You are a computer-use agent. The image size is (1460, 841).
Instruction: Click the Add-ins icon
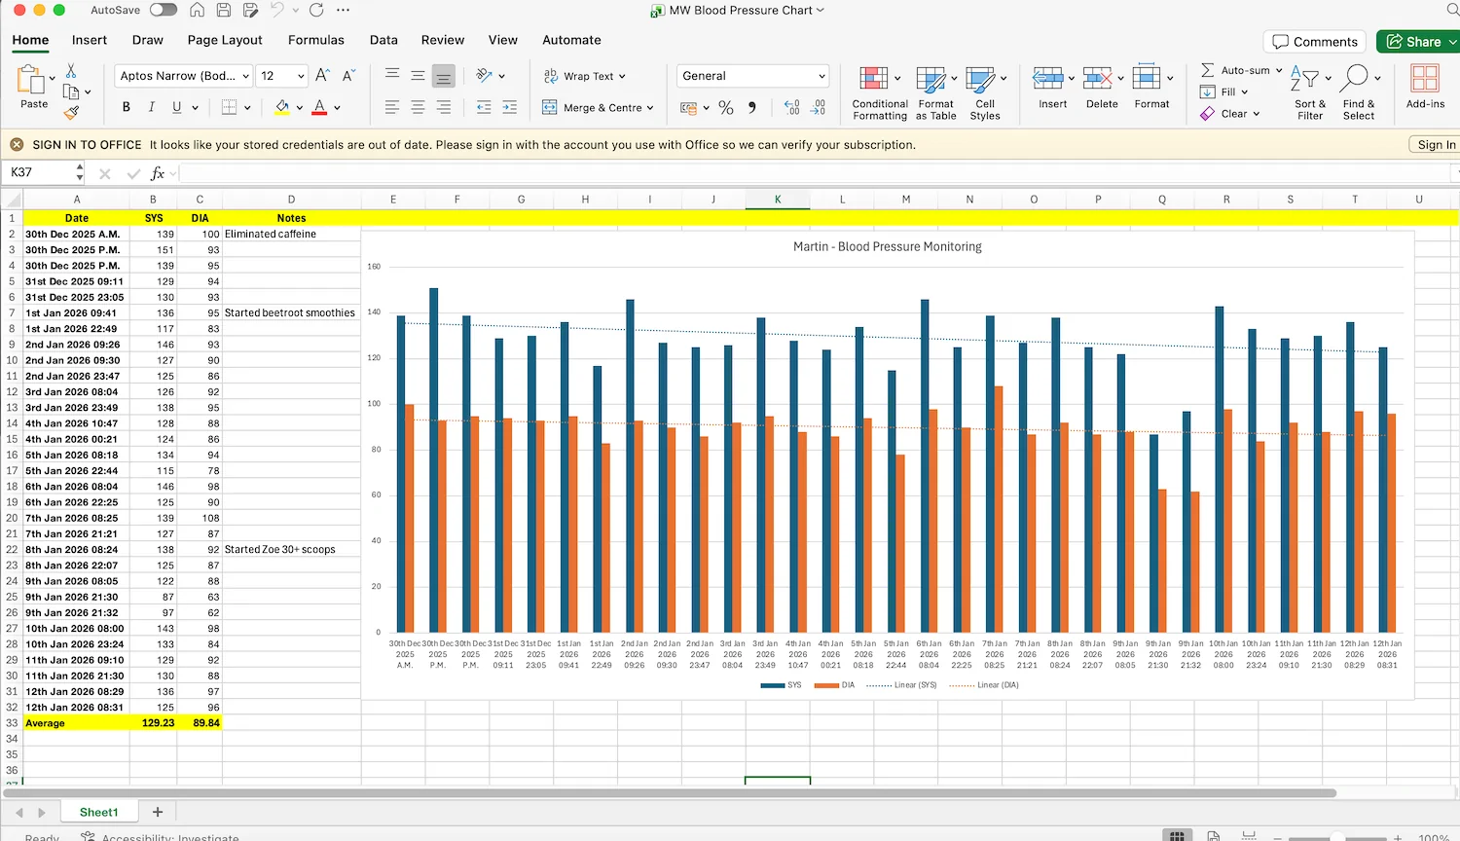pyautogui.click(x=1424, y=79)
